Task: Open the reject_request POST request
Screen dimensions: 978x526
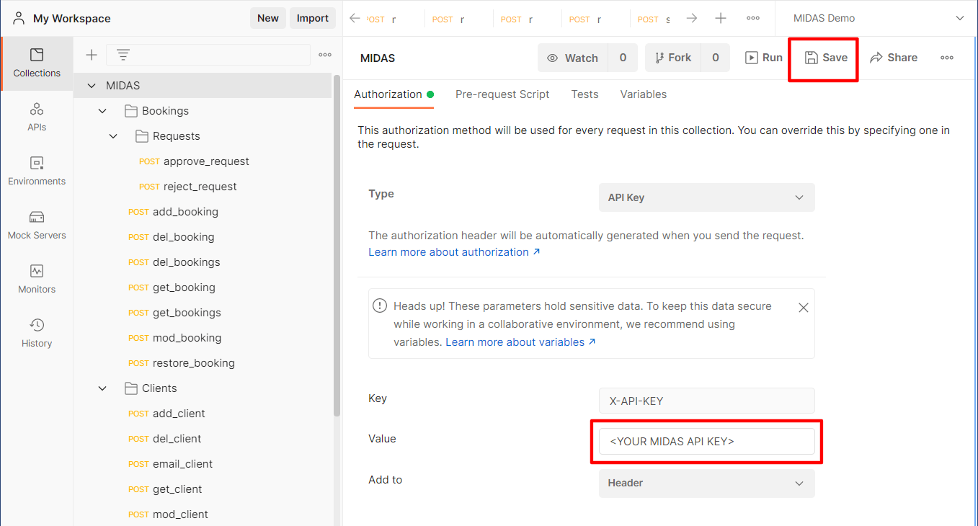Action: point(189,187)
